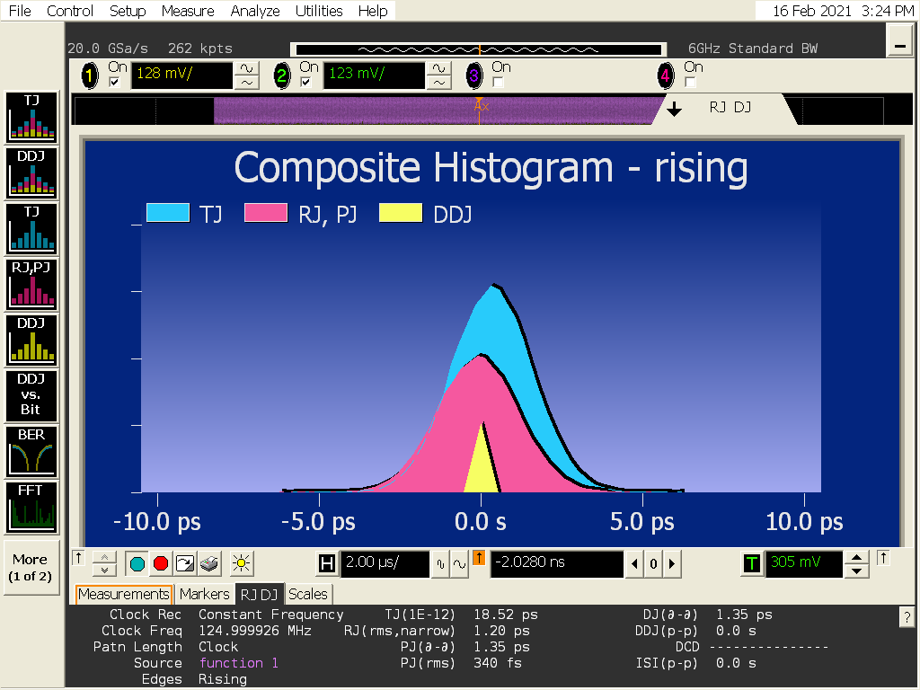The width and height of the screenshot is (920, 690).
Task: Open the TJ composite histogram view
Action: 31,117
